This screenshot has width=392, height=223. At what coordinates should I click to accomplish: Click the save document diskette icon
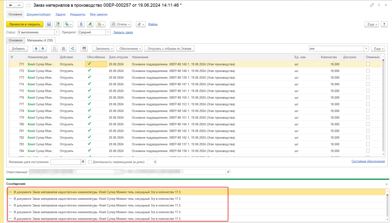[x=49, y=24]
